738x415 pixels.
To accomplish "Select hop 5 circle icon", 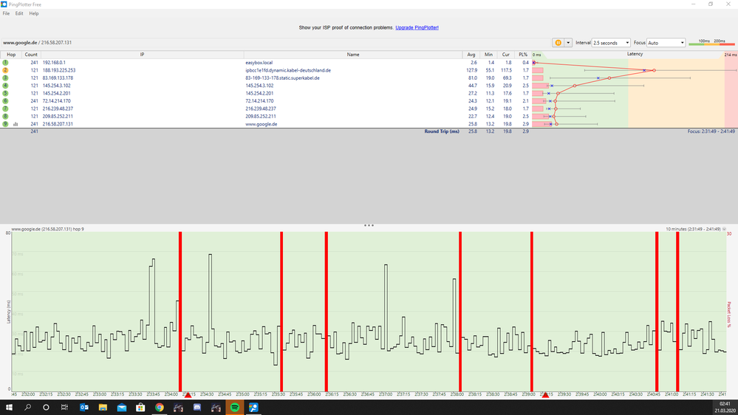I will pos(5,93).
